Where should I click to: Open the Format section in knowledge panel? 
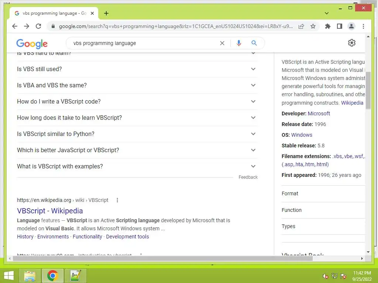pyautogui.click(x=323, y=194)
